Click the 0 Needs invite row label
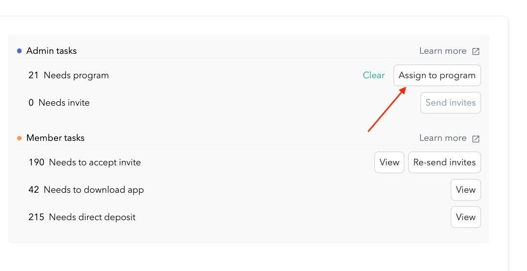527x271 pixels. tap(59, 103)
